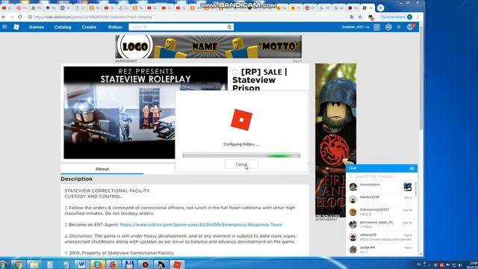Click the Roblox logo in launch dialog
Screen dimensions: 478x269
[241, 120]
